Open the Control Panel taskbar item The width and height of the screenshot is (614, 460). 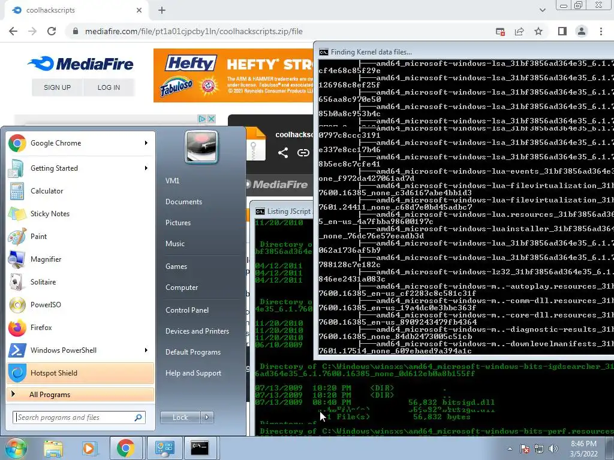point(164,448)
